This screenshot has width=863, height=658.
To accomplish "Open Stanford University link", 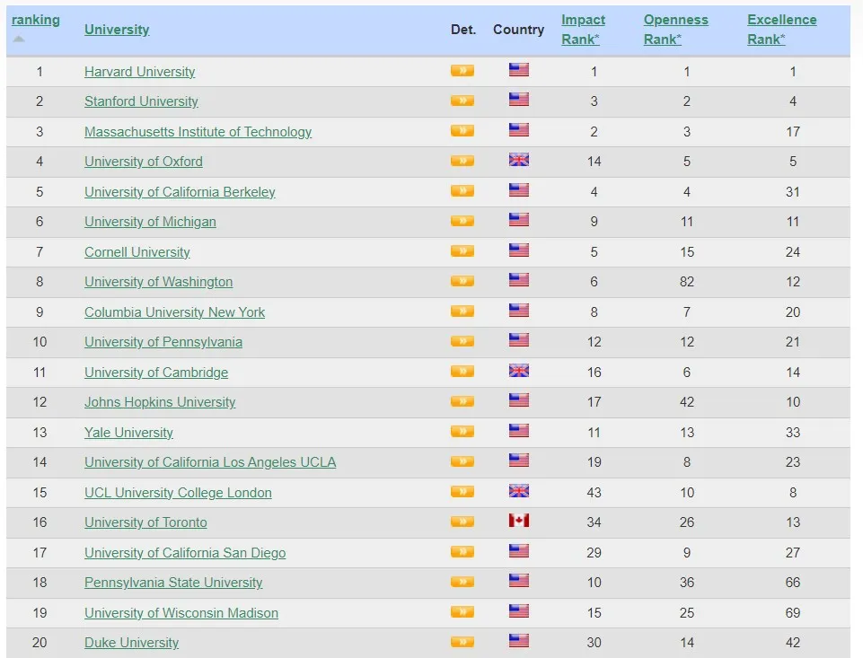I will click(142, 101).
